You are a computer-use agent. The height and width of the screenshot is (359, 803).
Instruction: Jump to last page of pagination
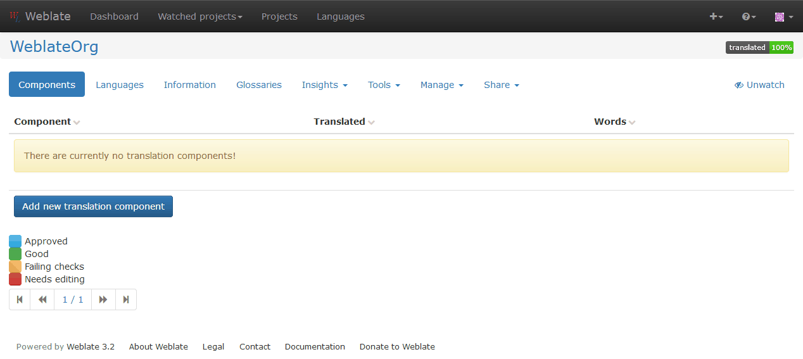click(x=126, y=299)
